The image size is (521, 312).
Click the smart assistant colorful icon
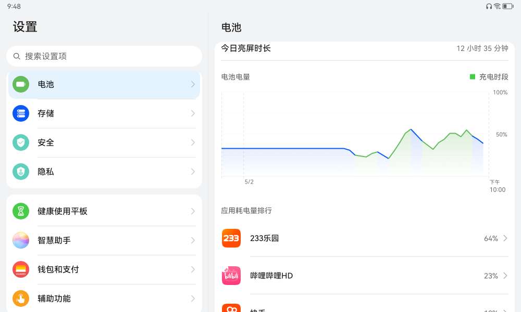pos(21,240)
